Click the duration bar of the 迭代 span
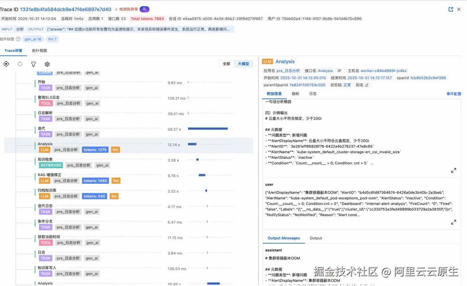The width and height of the screenshot is (467, 286). (208, 128)
